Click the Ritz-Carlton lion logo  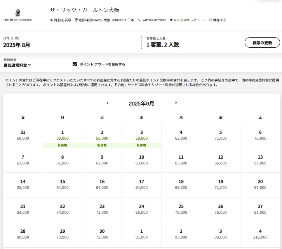tap(17, 15)
